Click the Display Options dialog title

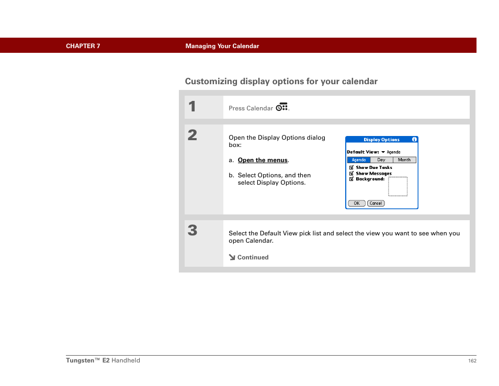pos(381,140)
